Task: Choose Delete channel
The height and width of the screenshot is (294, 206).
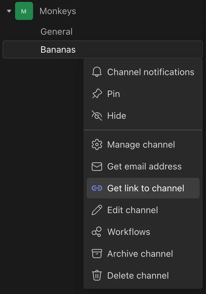Action: pyautogui.click(x=143, y=276)
